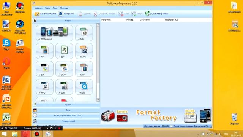Expand the ROM Устройство DVD CD ISO panel
This screenshot has height=137, width=243.
click(66, 116)
